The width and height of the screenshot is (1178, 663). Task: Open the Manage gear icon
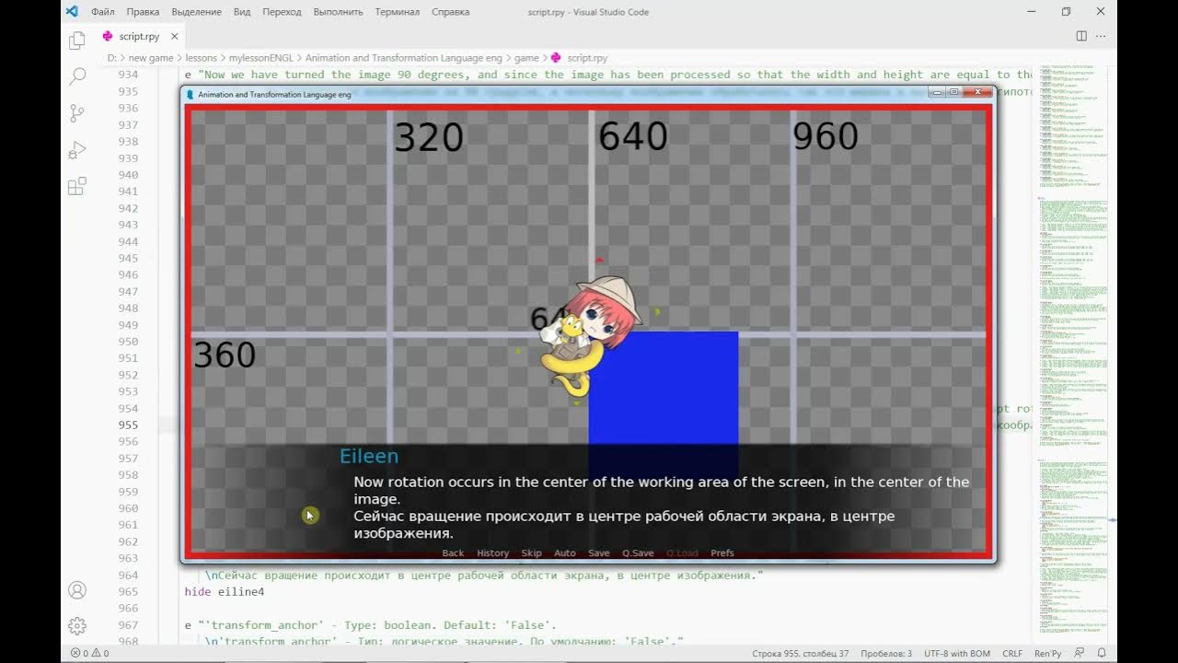tap(77, 626)
